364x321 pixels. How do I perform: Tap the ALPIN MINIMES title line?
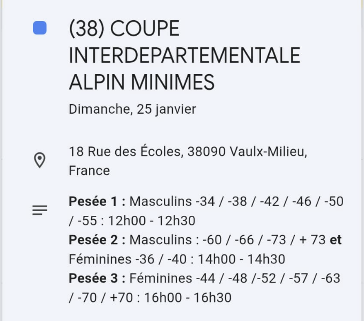[141, 82]
